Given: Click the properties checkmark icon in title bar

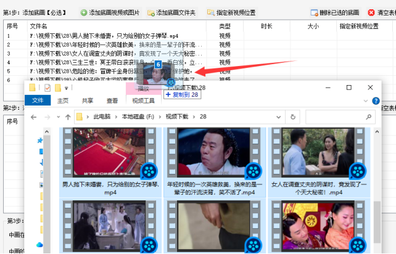Looking at the screenshot, I should tap(47, 88).
